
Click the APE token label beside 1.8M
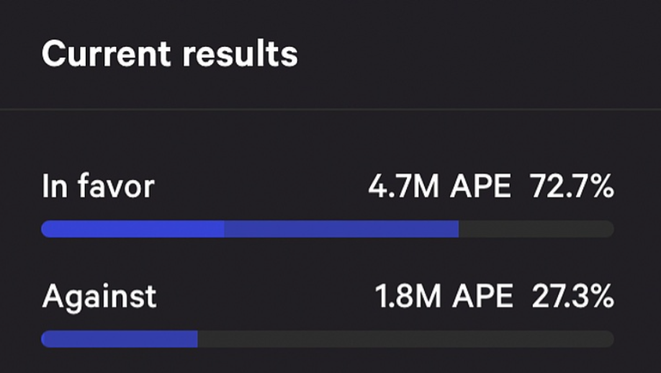tap(482, 296)
